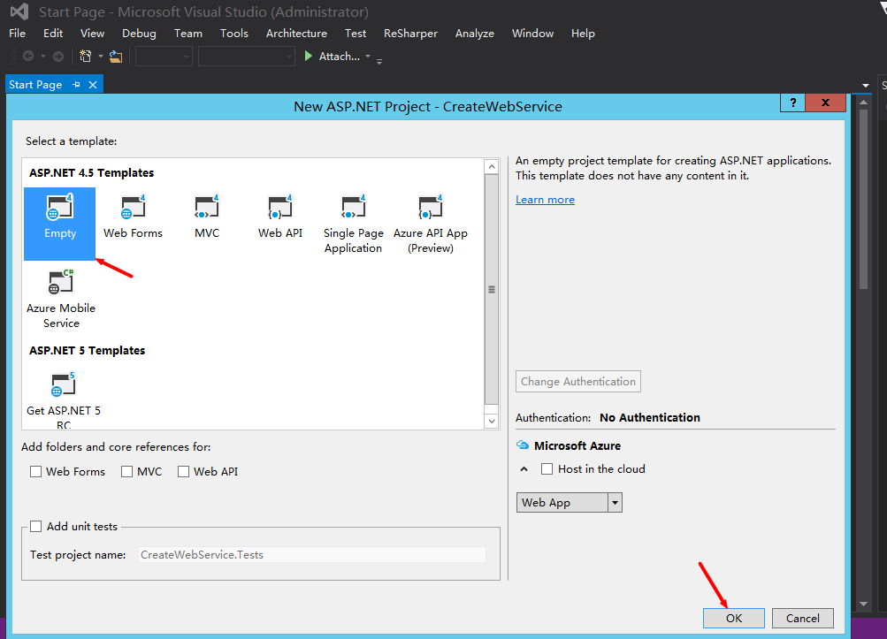Viewport: 887px width, 639px height.
Task: Open the Team menu
Action: [188, 34]
